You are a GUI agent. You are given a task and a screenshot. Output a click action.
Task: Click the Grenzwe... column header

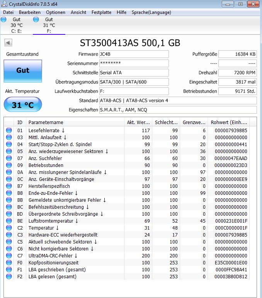click(x=194, y=123)
